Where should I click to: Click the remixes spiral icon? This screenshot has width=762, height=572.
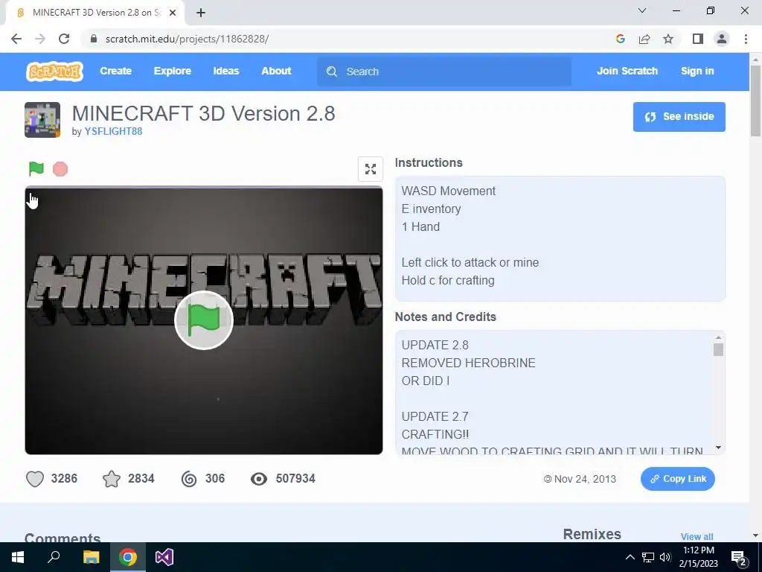189,479
